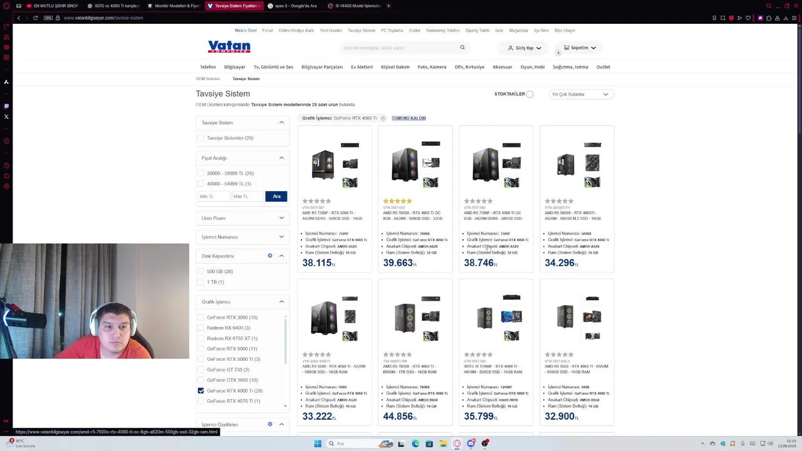Open the Foto, Kamera category menu
Image resolution: width=802 pixels, height=451 pixels.
[432, 67]
